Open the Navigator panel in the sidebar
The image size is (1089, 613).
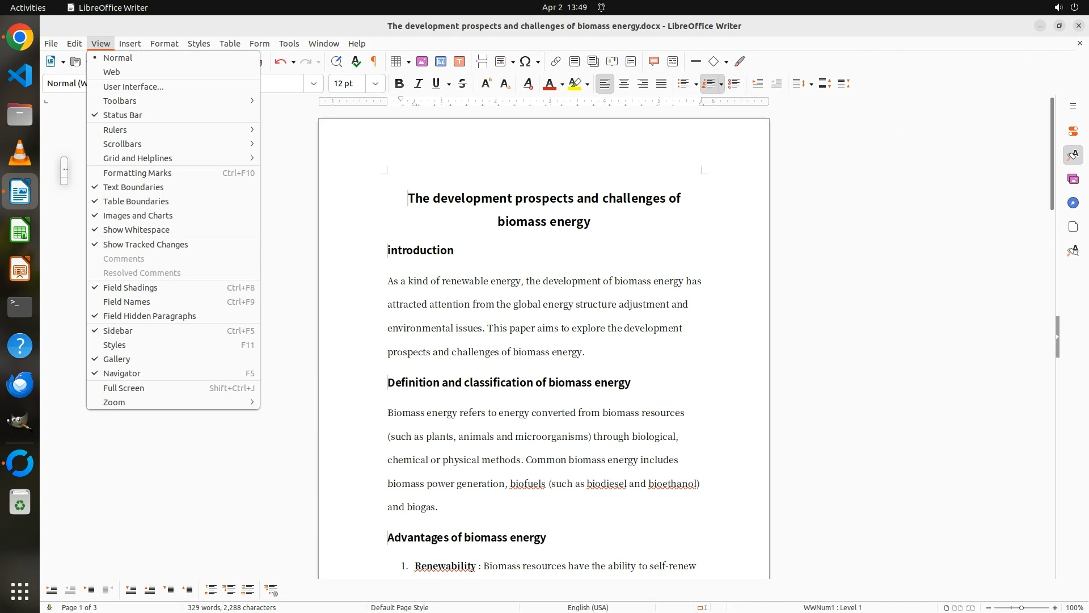pyautogui.click(x=1073, y=203)
